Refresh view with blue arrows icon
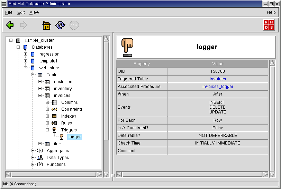This screenshot has width=281, height=189. point(60,25)
